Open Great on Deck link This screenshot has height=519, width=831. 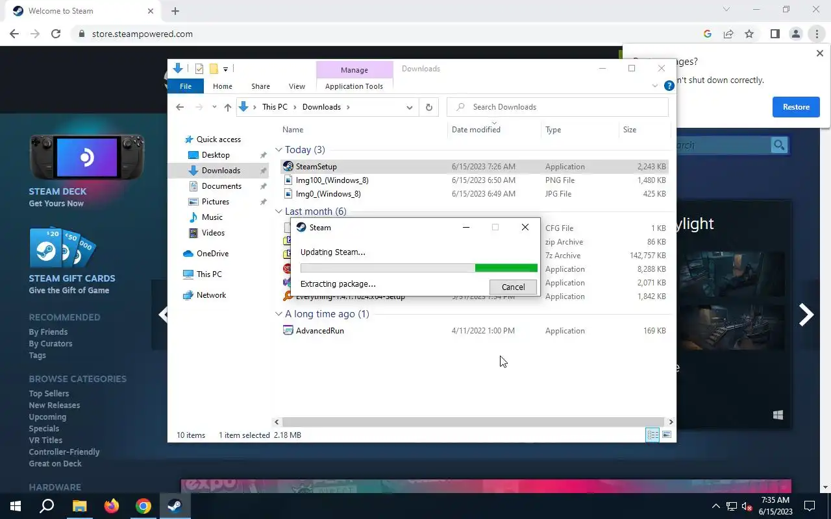(x=55, y=464)
